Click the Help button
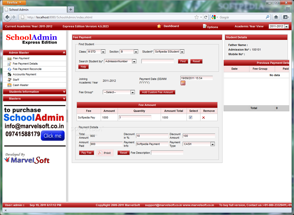Viewport: 294px width, 215px height. tap(84, 67)
